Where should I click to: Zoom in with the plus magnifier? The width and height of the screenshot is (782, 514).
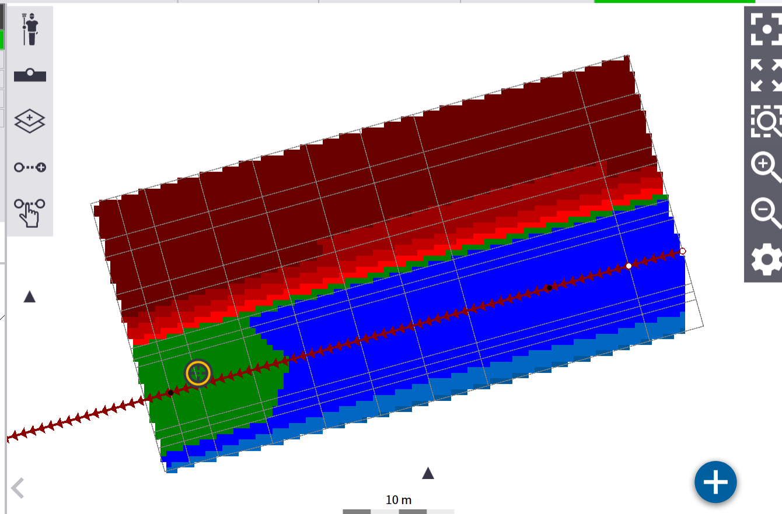764,167
